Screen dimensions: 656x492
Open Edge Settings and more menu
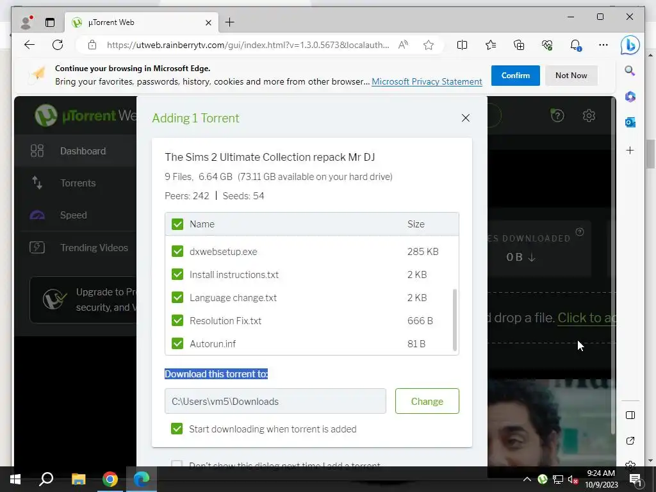[603, 45]
